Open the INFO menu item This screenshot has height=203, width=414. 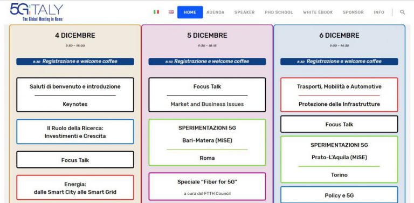[379, 12]
